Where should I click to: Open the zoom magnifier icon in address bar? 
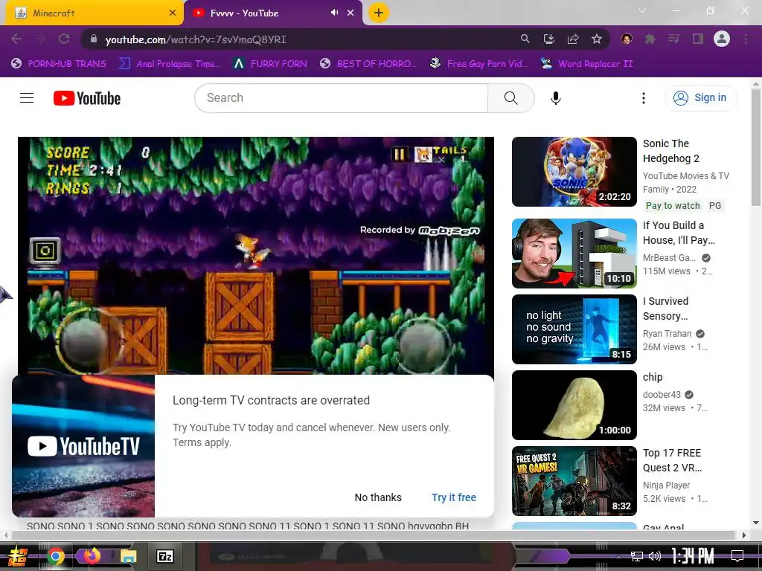525,39
